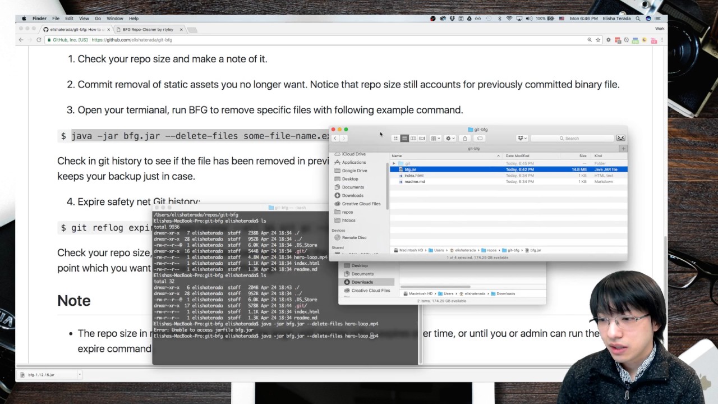Go back in the git-bfg Finder window
The image size is (718, 404).
335,138
